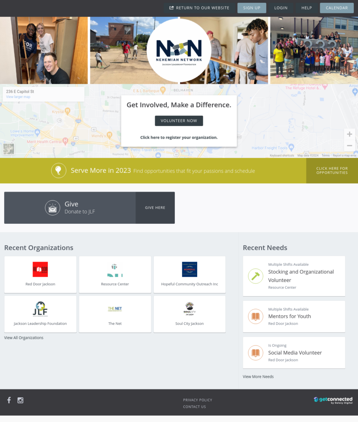Open the Hopeful Community Outreach logo

coord(189,269)
